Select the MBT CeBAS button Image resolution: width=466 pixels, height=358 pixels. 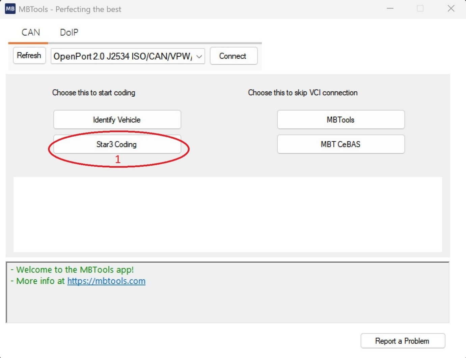click(340, 144)
